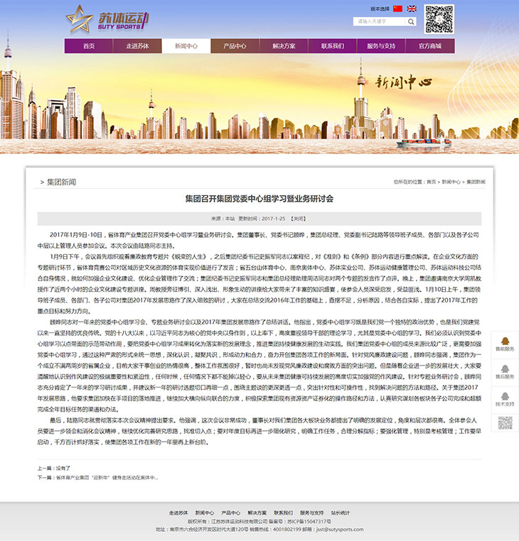Click the jsst@sutysports.com email address

(x=340, y=529)
